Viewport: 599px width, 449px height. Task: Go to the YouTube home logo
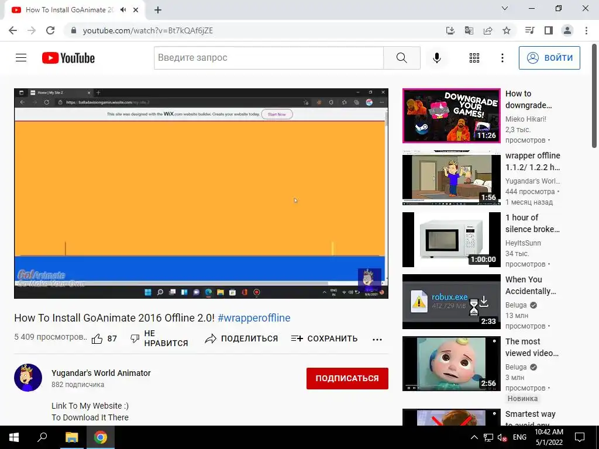point(68,58)
